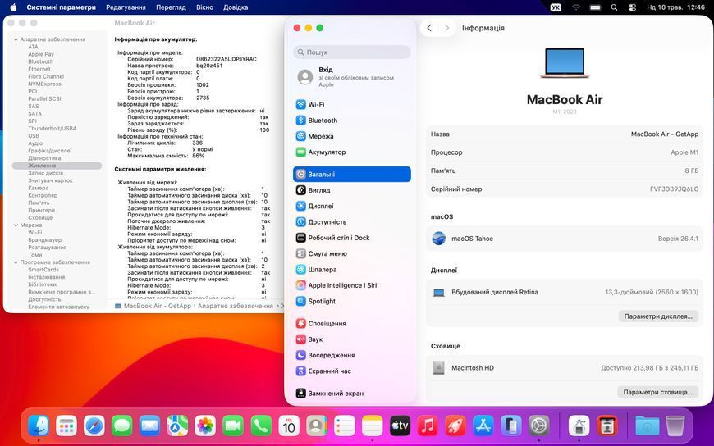
Task: Open Вигляд settings pane
Action: pyautogui.click(x=351, y=190)
